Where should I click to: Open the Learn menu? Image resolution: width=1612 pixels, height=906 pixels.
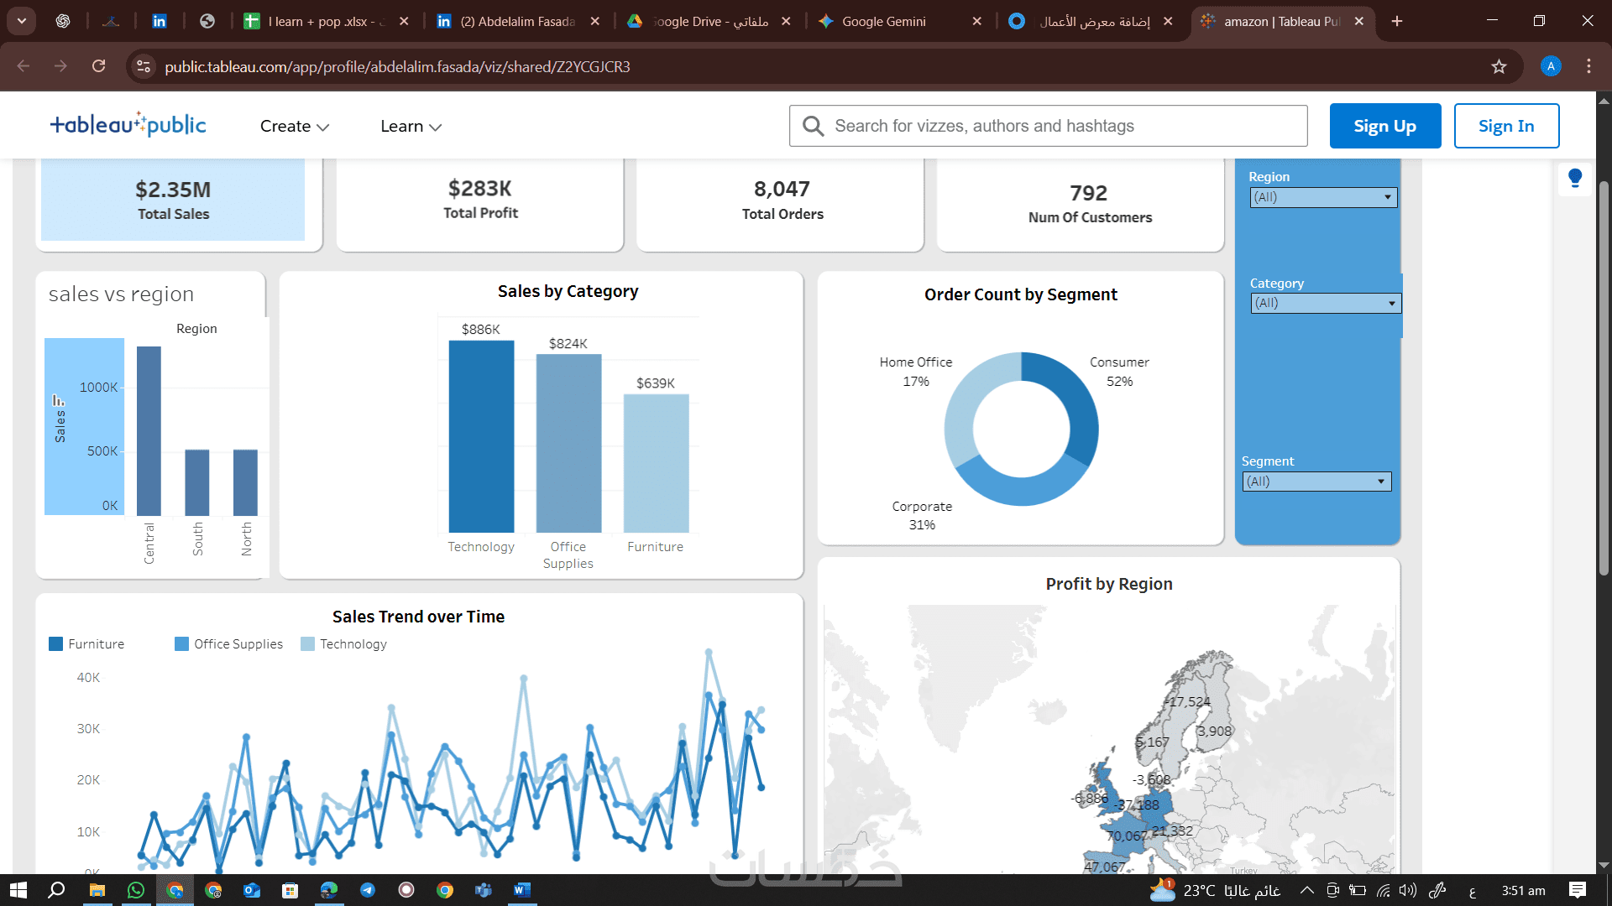coord(411,126)
